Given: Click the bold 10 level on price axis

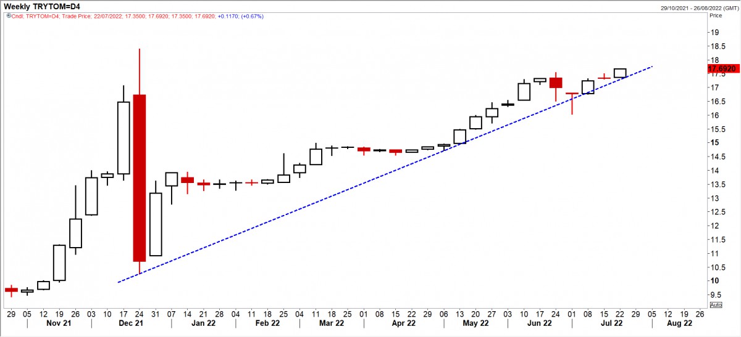Looking at the screenshot, I should [x=714, y=281].
